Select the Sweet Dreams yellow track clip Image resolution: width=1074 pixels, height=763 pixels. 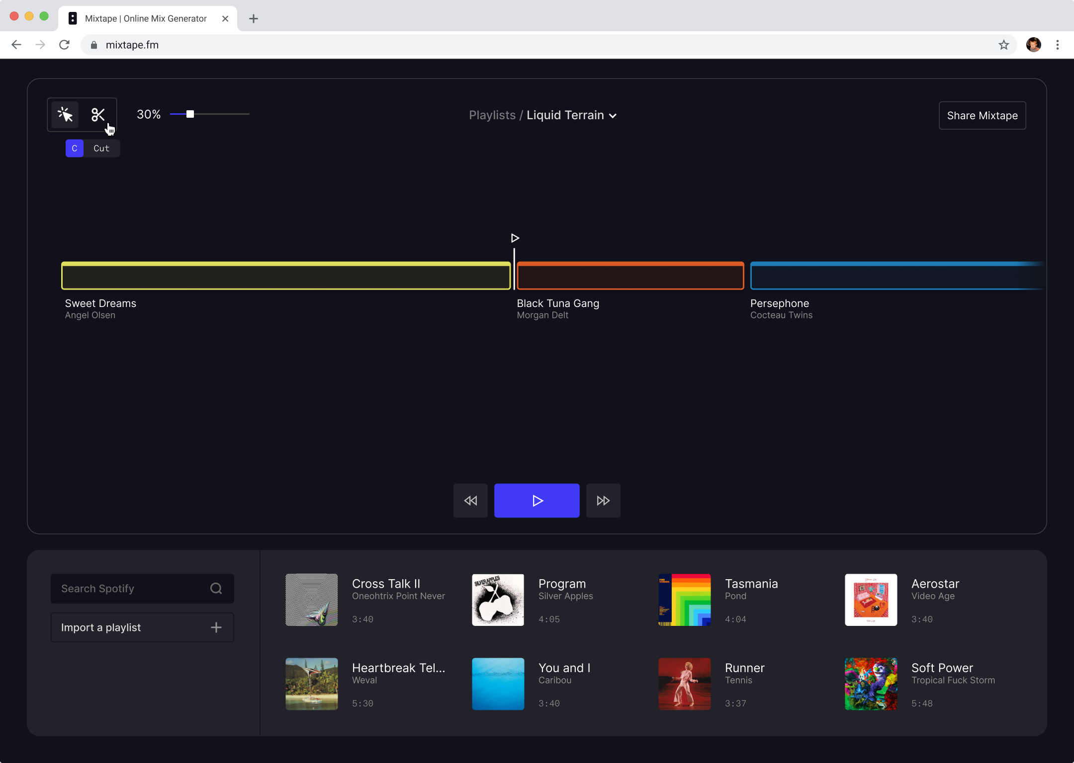click(286, 276)
